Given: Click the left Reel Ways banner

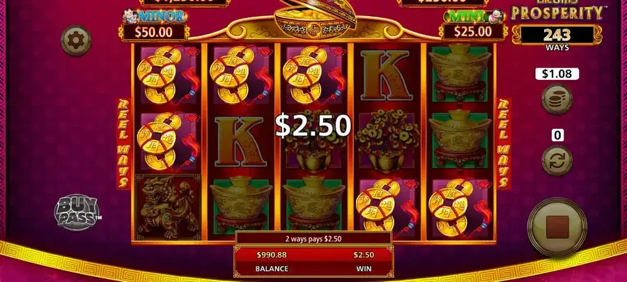Looking at the screenshot, I should pos(123,143).
